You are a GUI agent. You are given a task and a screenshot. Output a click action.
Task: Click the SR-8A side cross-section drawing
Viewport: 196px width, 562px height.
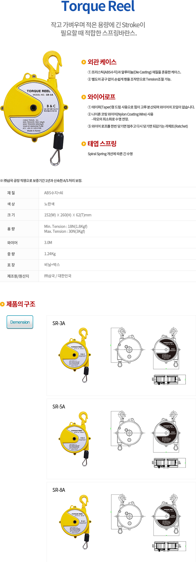169,546
